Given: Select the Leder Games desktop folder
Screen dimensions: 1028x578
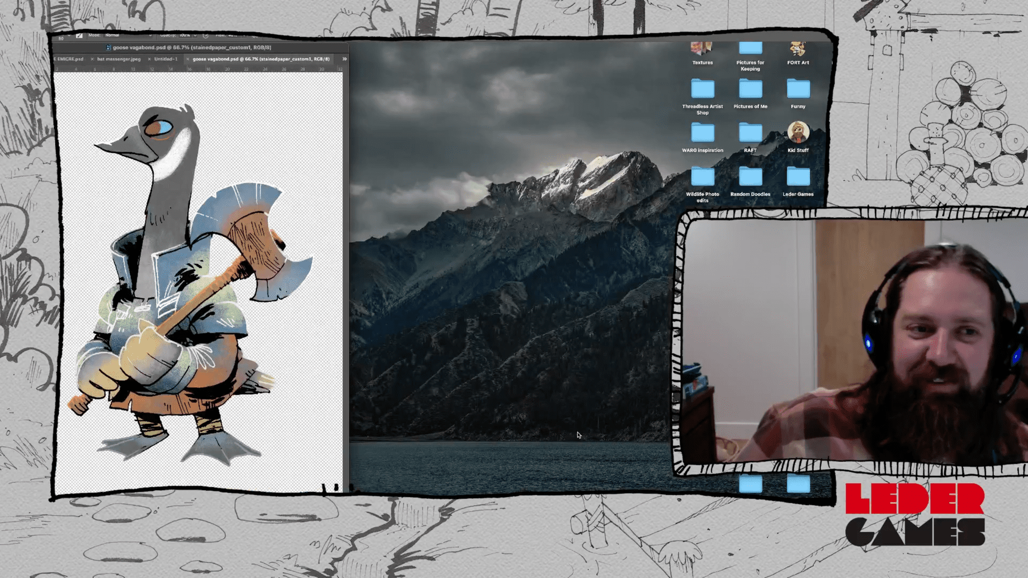Looking at the screenshot, I should click(798, 177).
